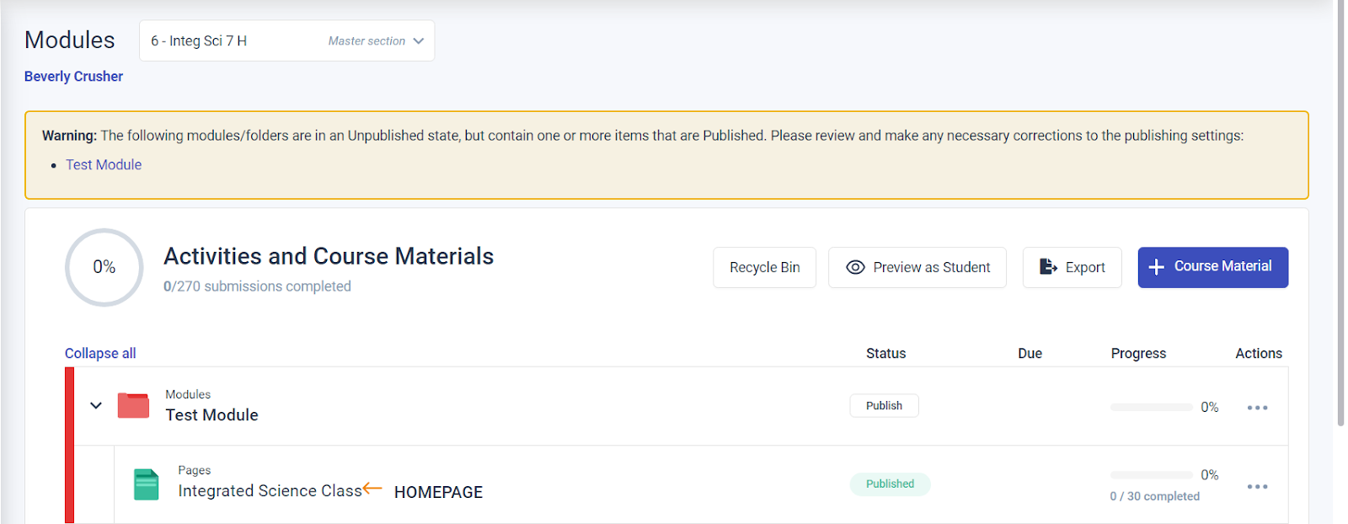Click the red Test Module folder icon
This screenshot has height=524, width=1348.
(x=133, y=405)
